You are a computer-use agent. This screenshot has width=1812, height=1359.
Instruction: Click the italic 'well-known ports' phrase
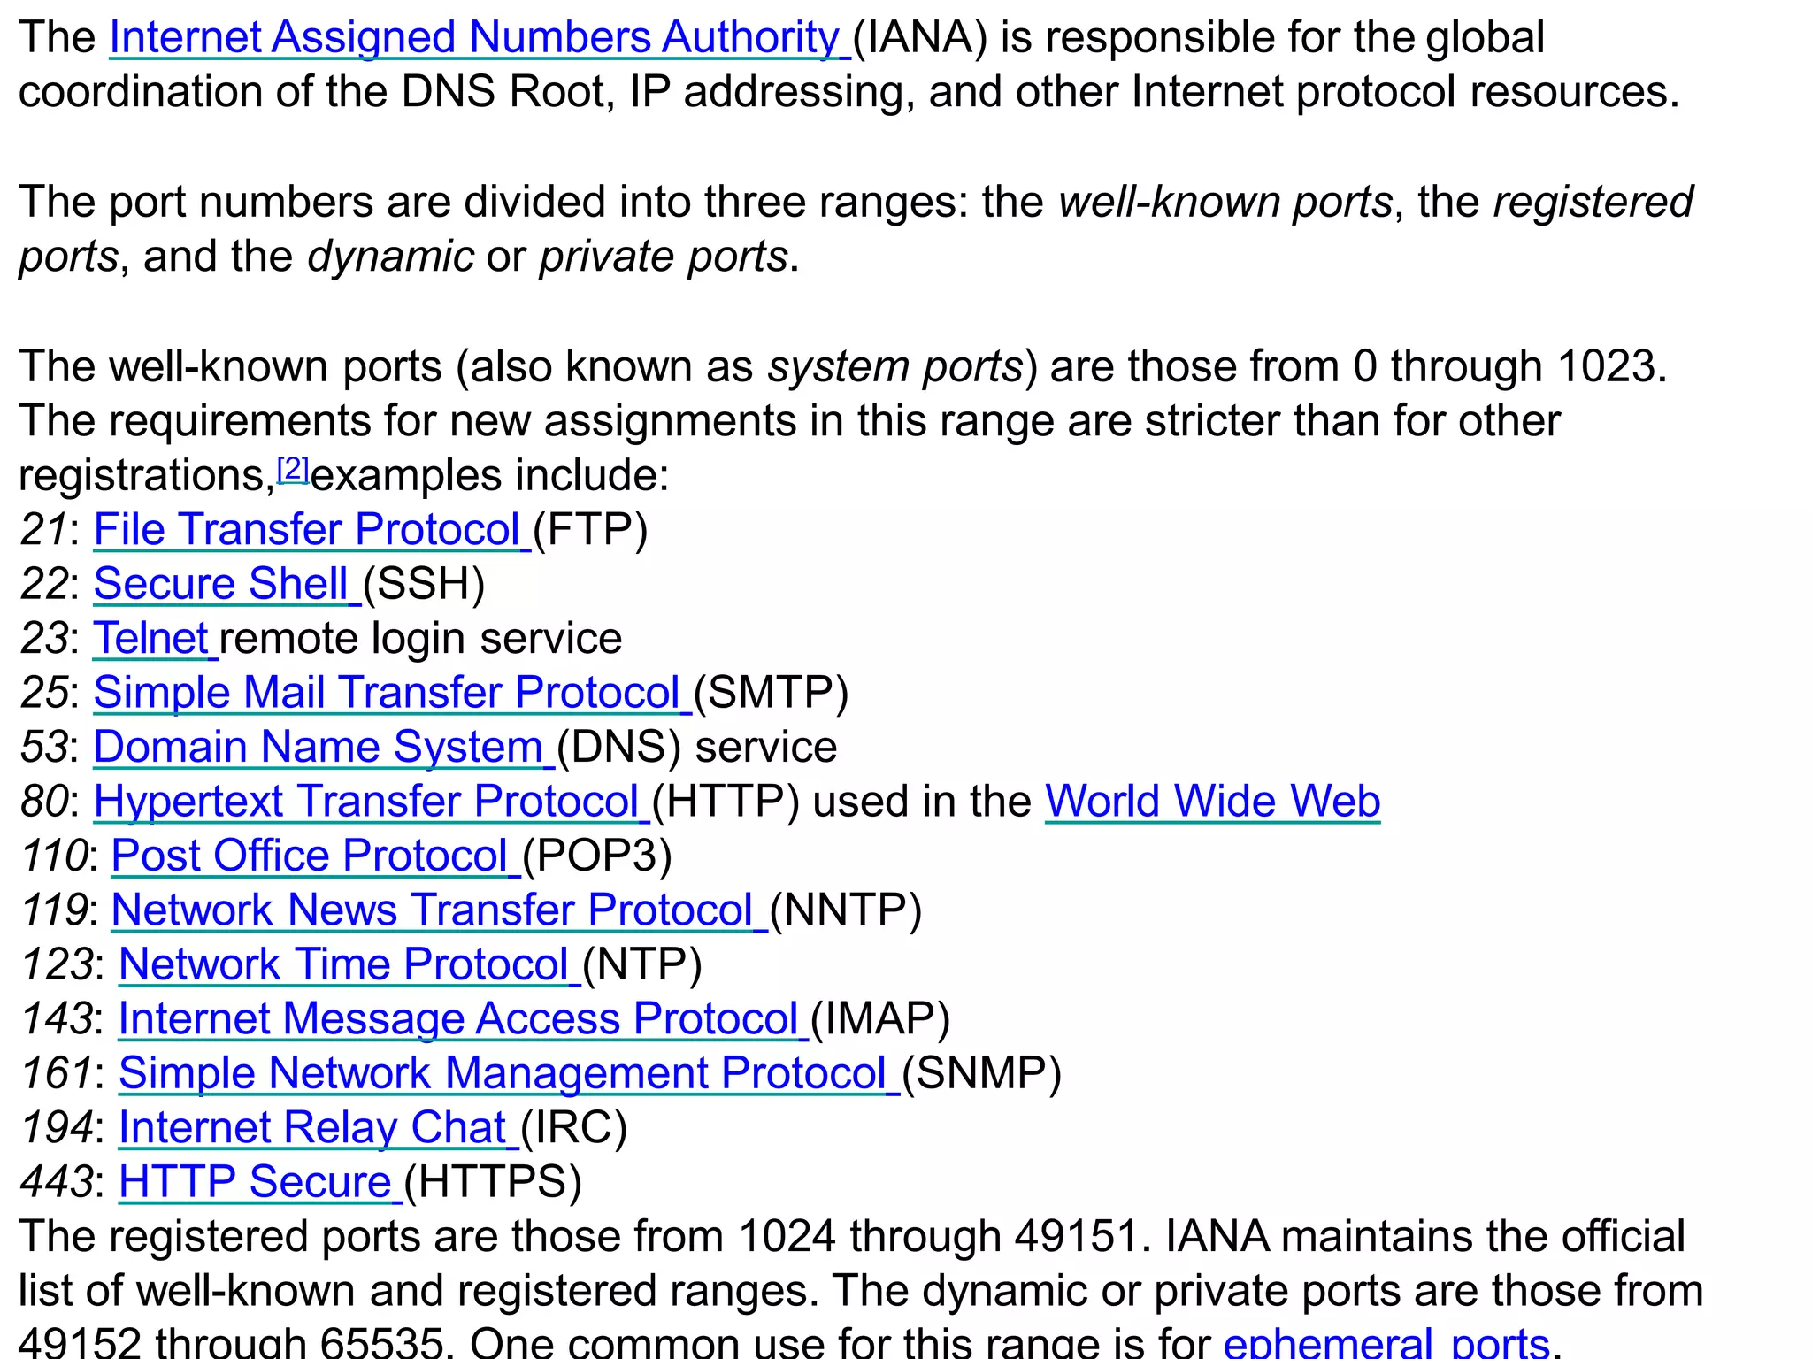click(1226, 203)
